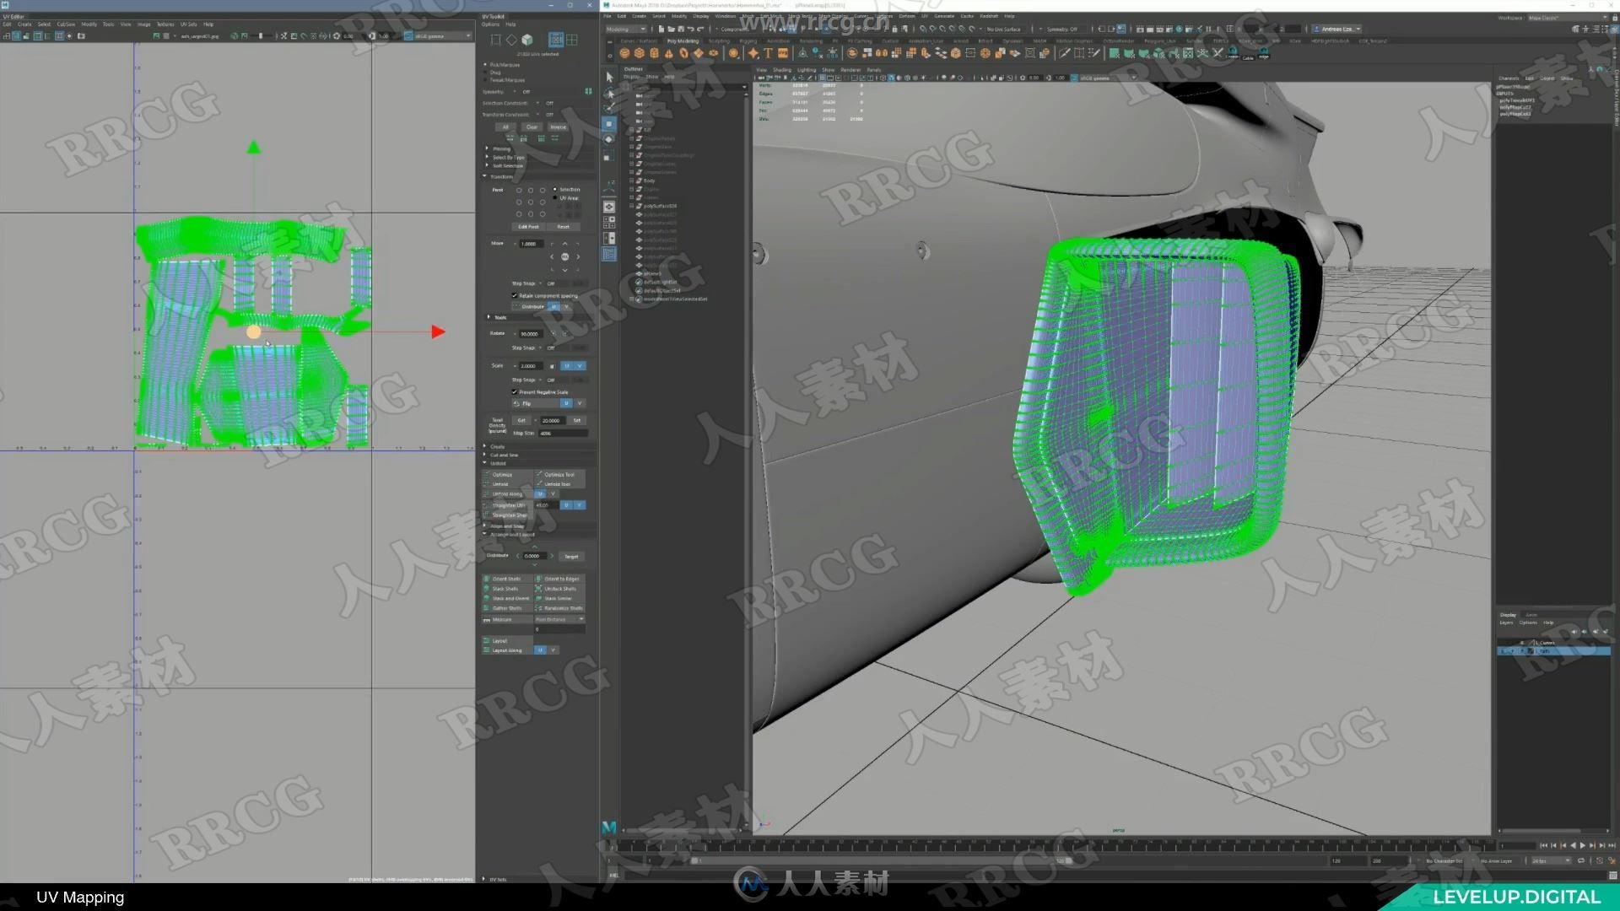Select the Rotate tool in Maya toolbox

[609, 140]
